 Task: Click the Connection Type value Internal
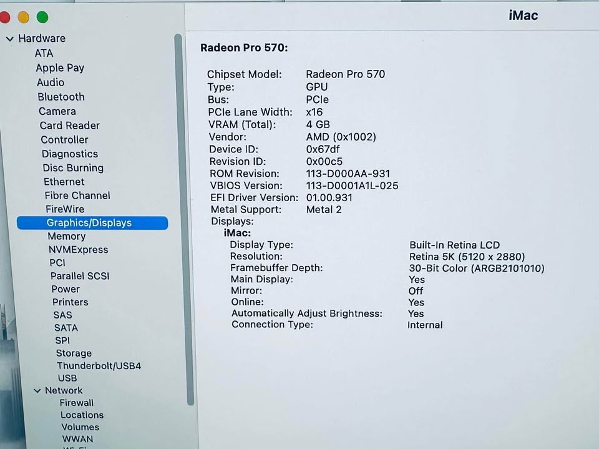425,325
